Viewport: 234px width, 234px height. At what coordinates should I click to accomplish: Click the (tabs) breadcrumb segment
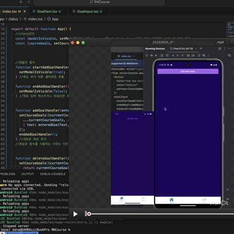click(x=13, y=19)
